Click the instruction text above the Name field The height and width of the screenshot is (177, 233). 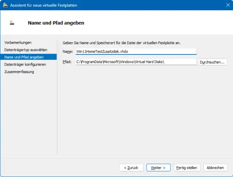tap(122, 43)
